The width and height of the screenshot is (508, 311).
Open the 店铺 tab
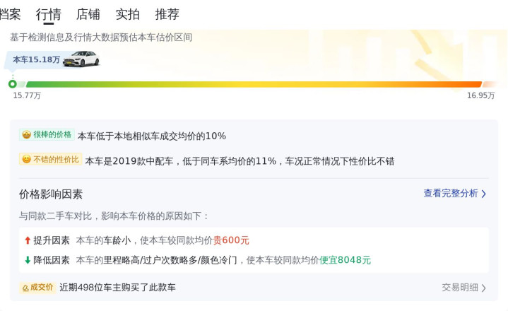coord(88,14)
